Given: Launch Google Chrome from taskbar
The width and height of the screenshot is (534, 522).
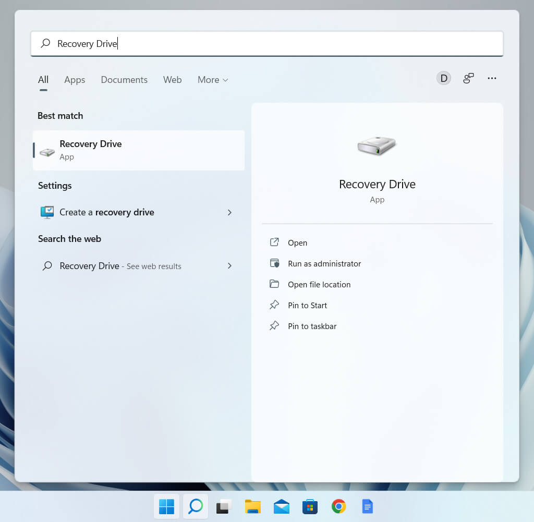Looking at the screenshot, I should 338,506.
